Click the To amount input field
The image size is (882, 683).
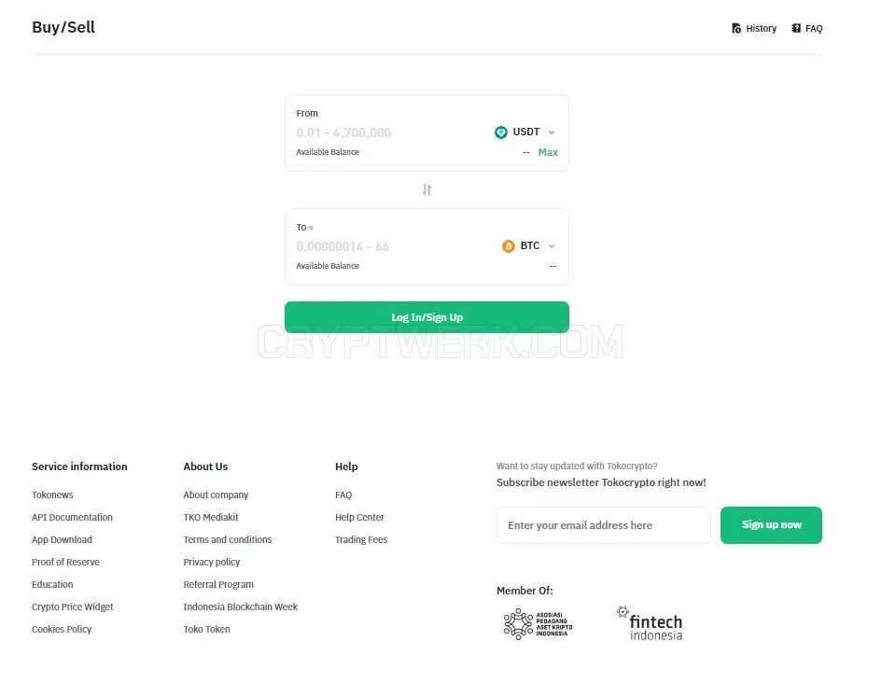[x=388, y=246]
